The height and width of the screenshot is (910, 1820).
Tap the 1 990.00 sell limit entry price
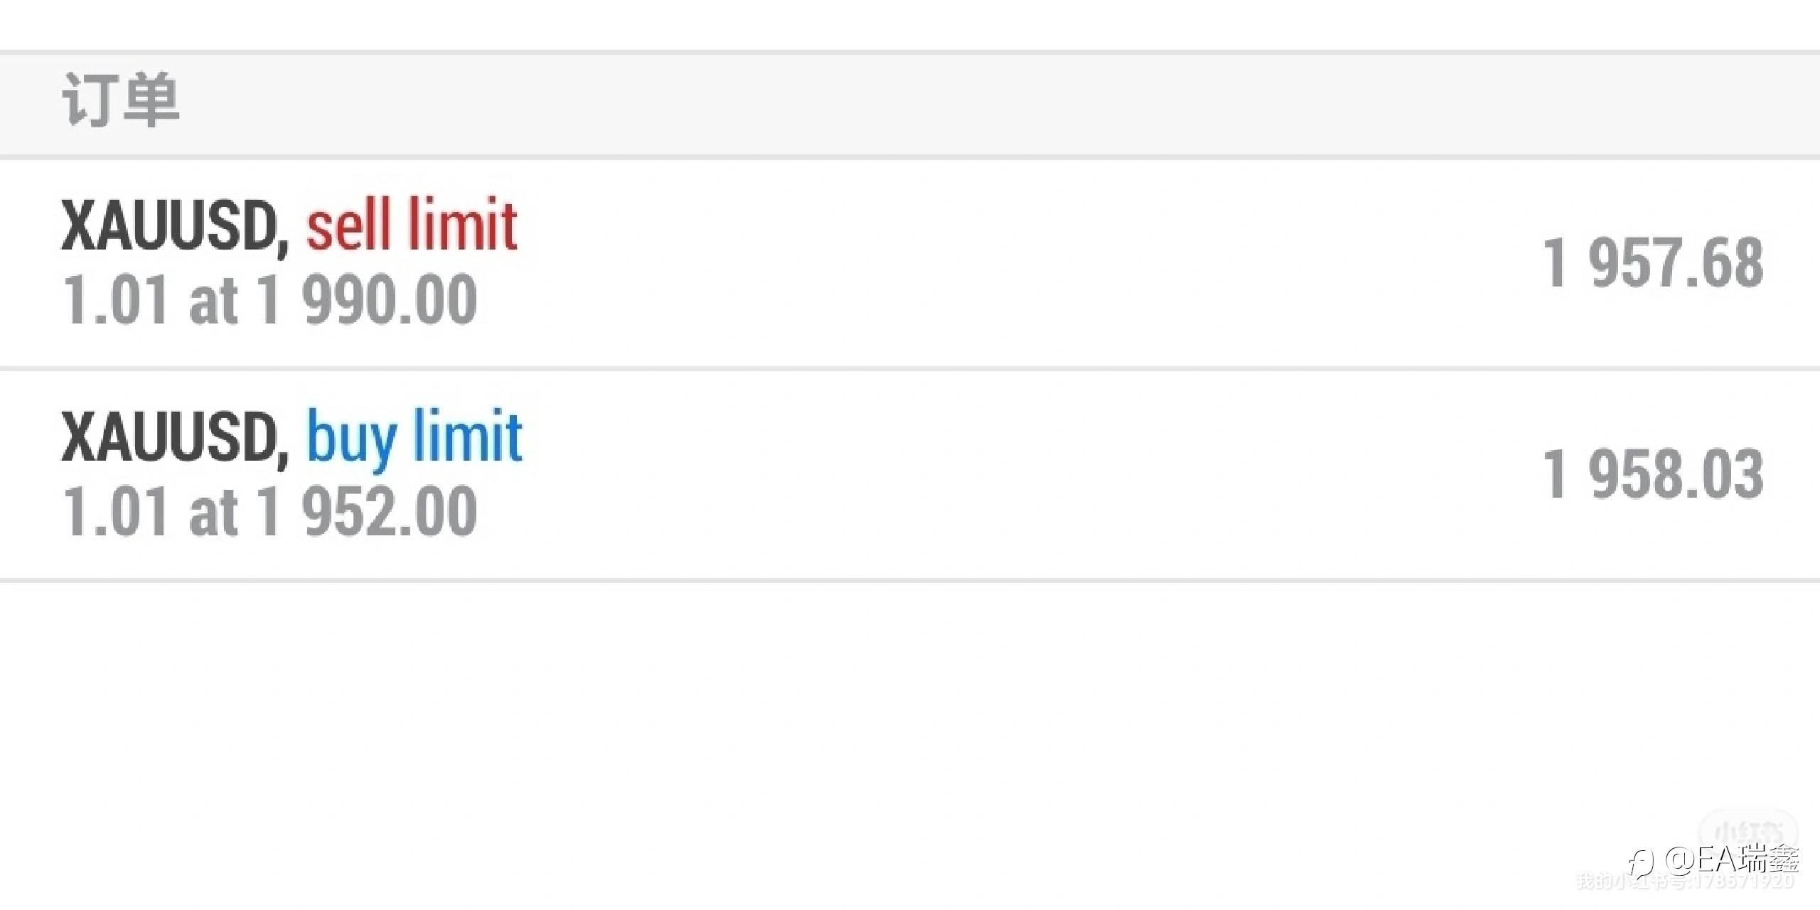(x=368, y=300)
